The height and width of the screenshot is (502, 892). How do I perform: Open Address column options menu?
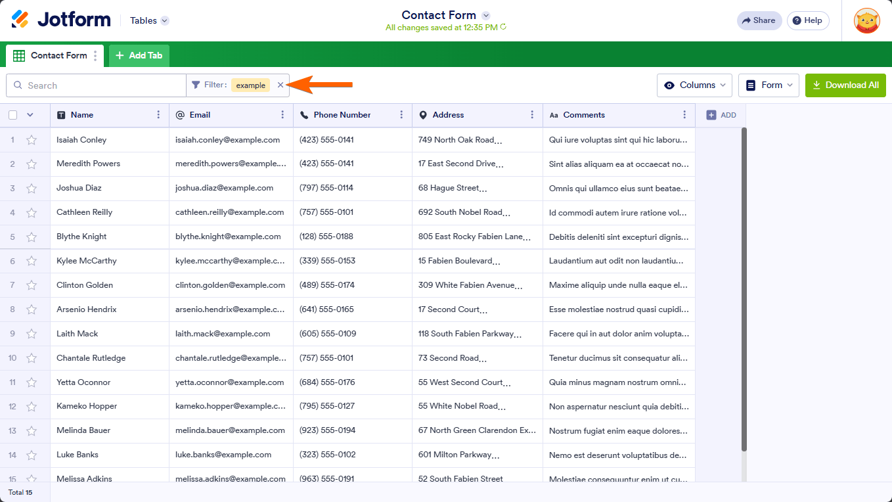point(532,115)
